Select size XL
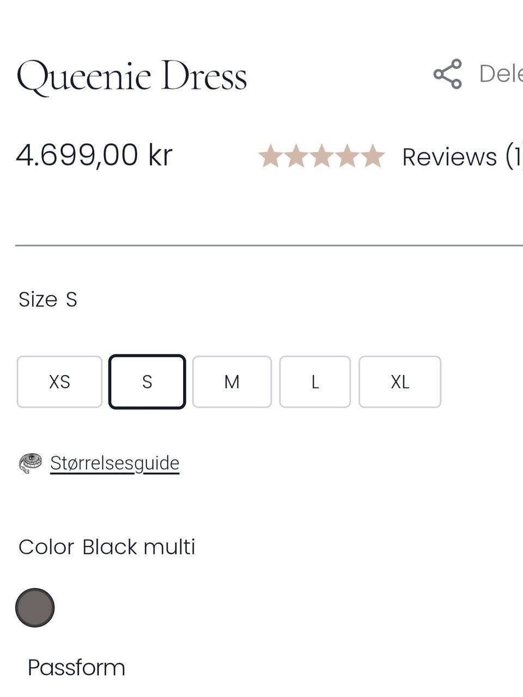Screen dimensions: 523x697 tap(400, 382)
